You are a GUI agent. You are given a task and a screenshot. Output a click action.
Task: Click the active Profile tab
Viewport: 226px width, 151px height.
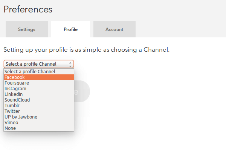70,29
